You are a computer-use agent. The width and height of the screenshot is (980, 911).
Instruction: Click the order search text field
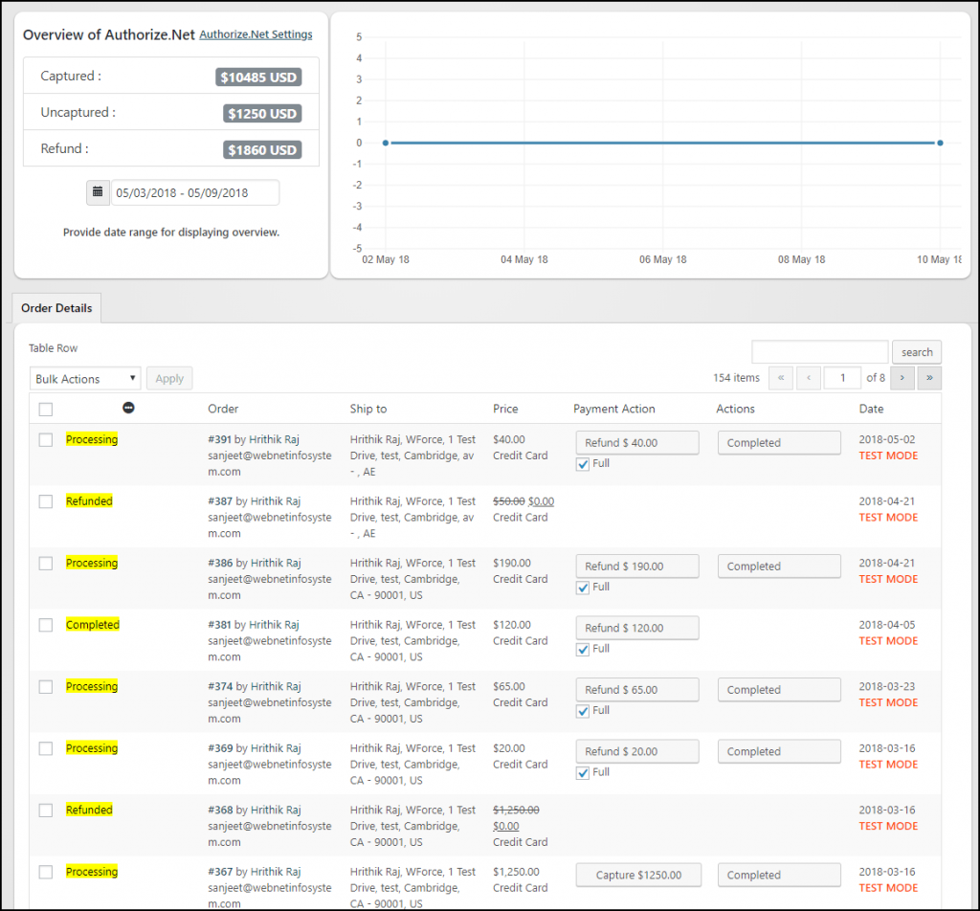click(820, 352)
